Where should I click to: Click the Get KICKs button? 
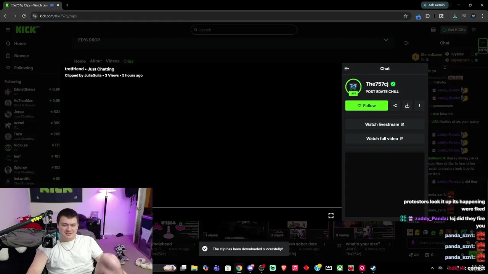coord(454,30)
